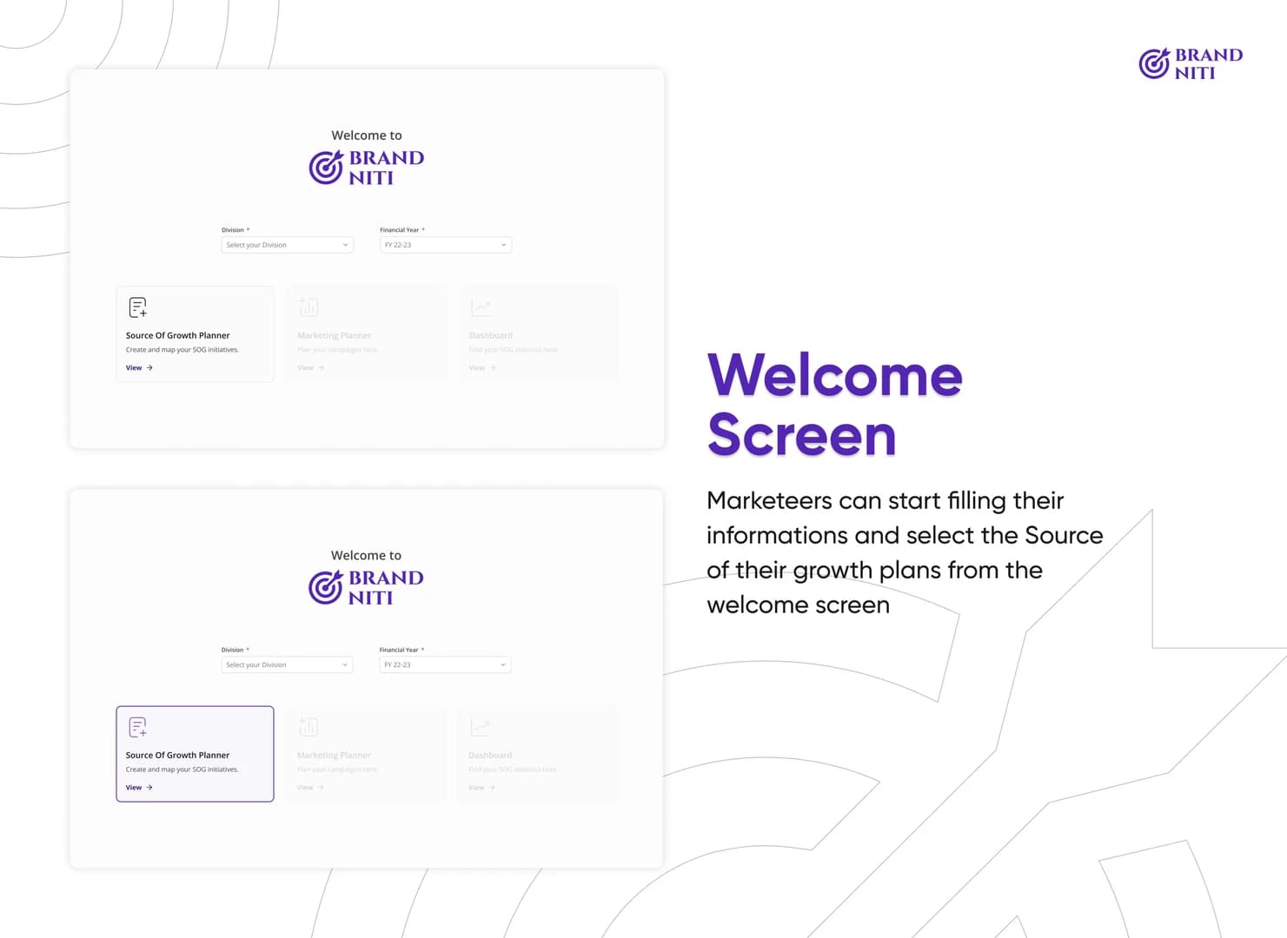This screenshot has height=938, width=1287.
Task: Click Source Of Growth Planner icon, upper screen
Action: [x=137, y=307]
